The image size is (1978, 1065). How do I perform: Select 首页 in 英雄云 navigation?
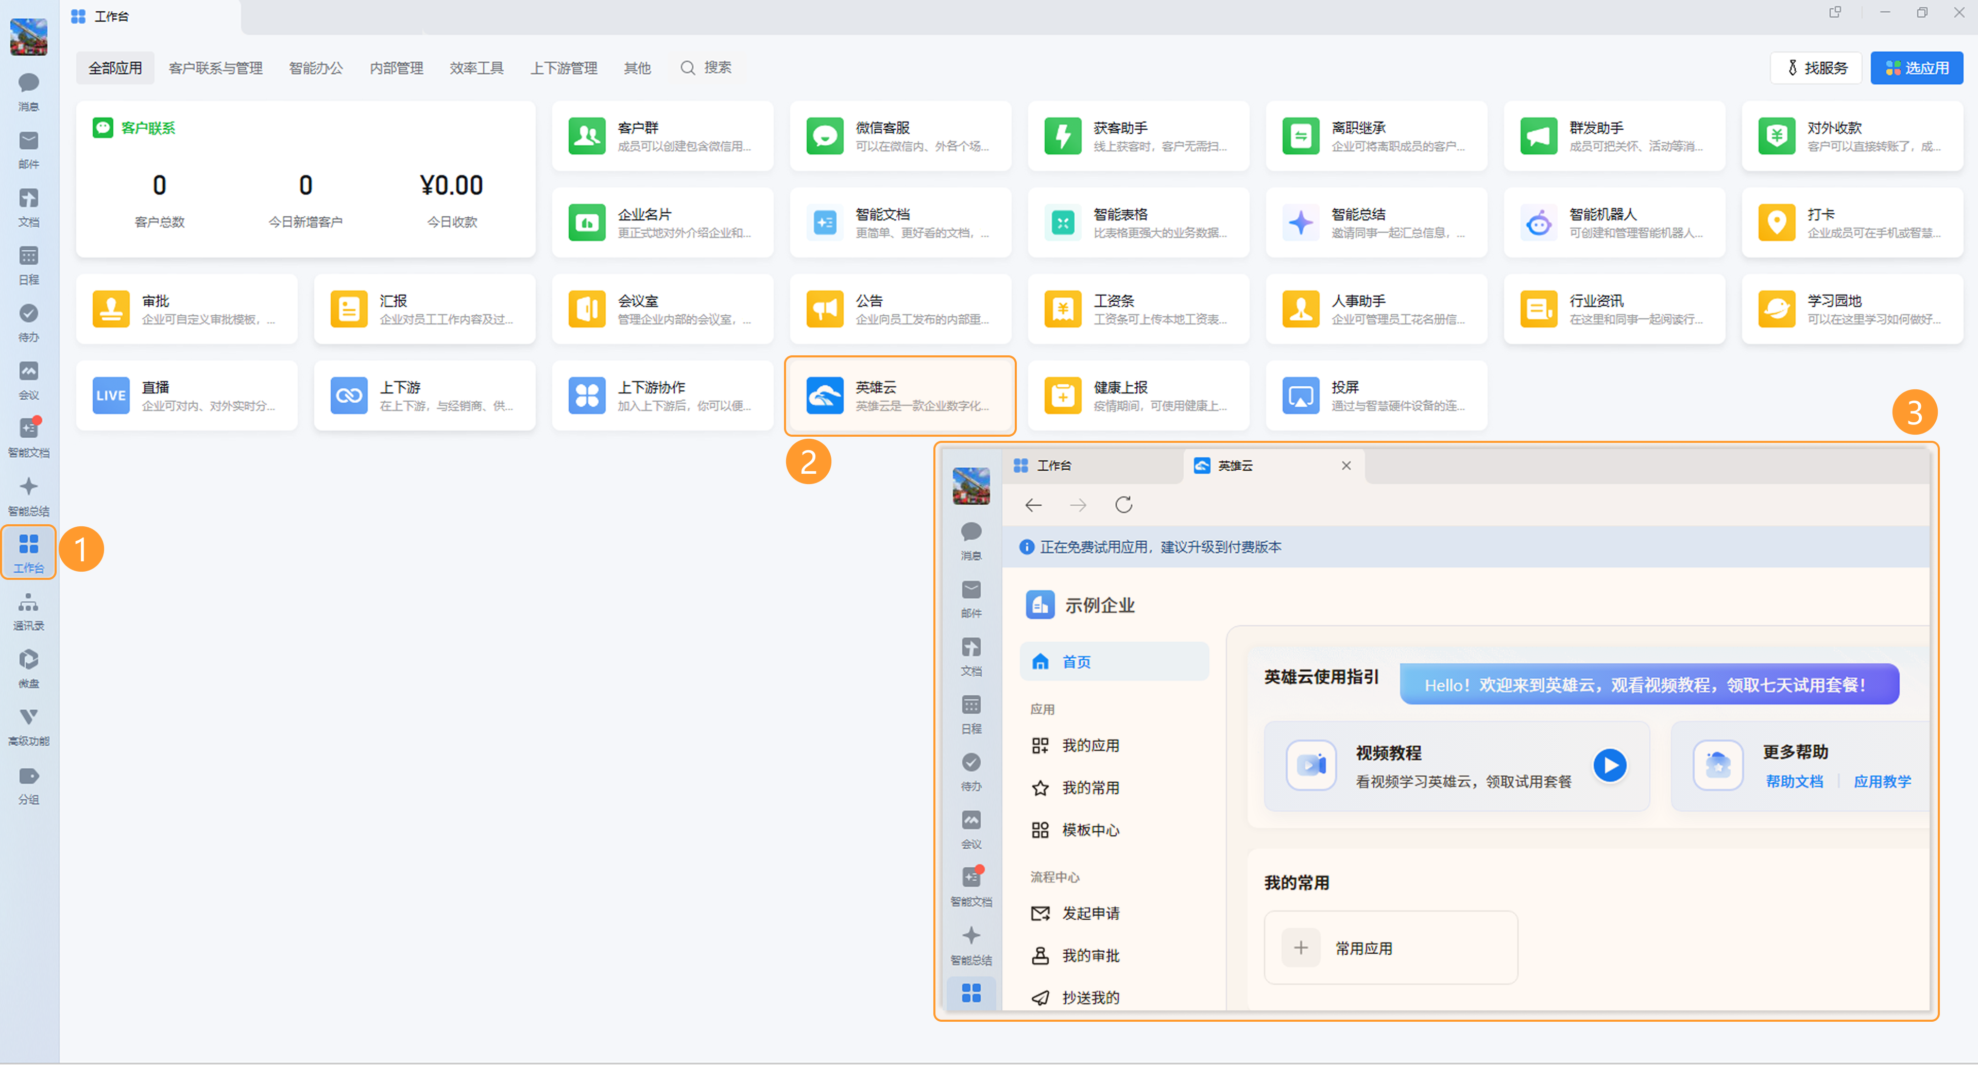pyautogui.click(x=1114, y=662)
